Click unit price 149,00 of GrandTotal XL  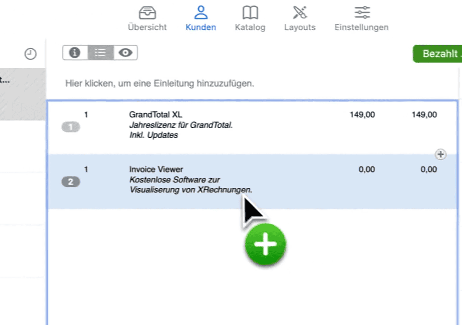pos(362,115)
